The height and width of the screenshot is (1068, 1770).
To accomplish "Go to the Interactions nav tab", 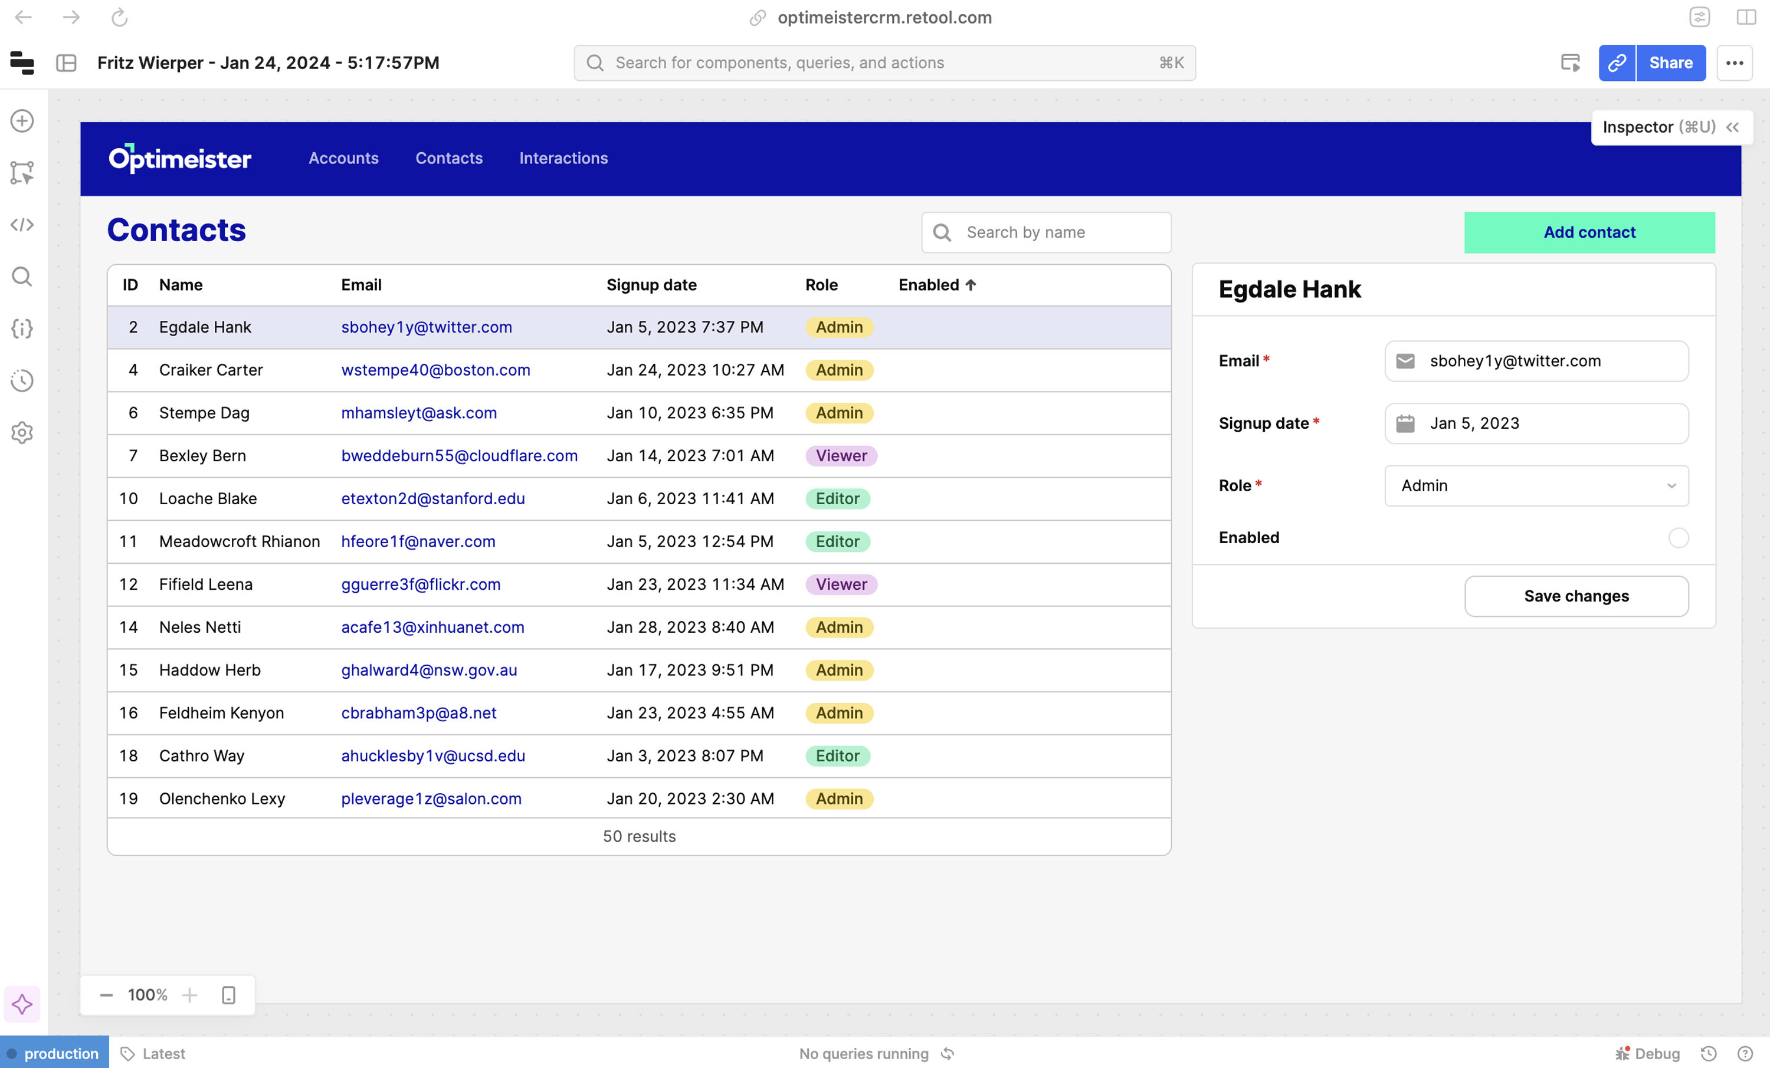I will tap(563, 158).
